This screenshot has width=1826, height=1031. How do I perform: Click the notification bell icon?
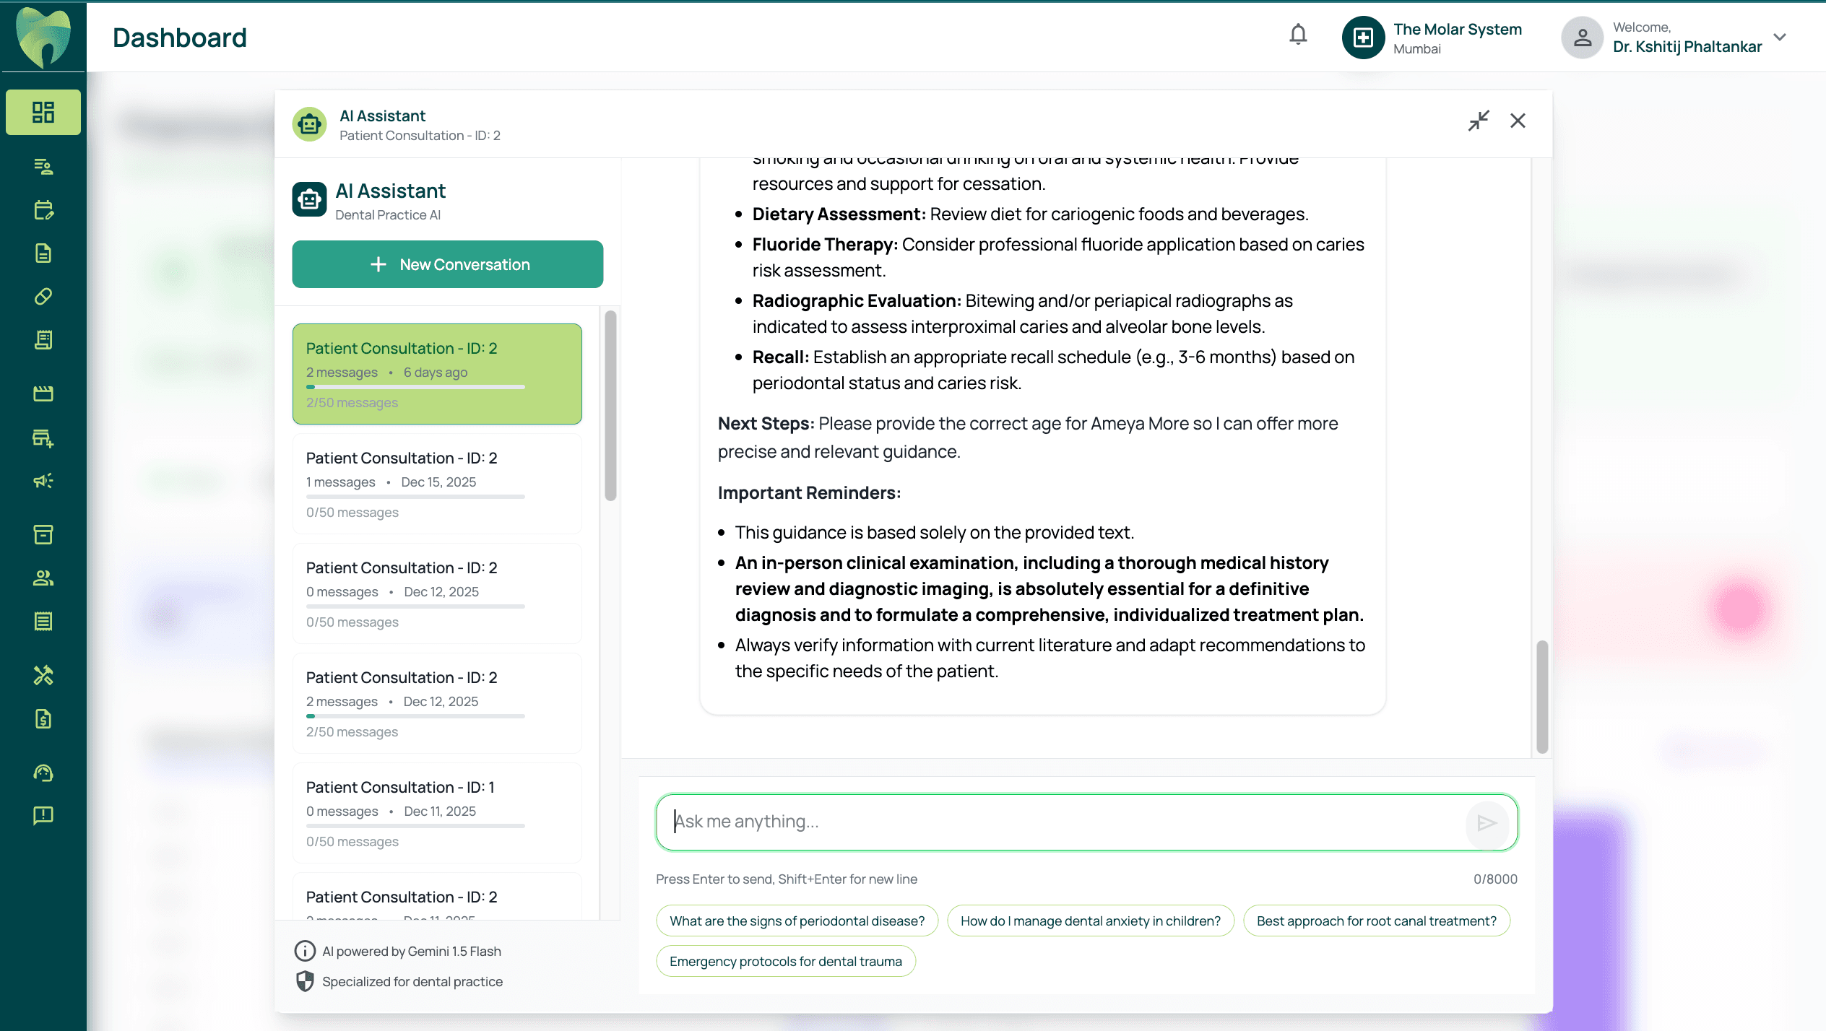tap(1298, 35)
